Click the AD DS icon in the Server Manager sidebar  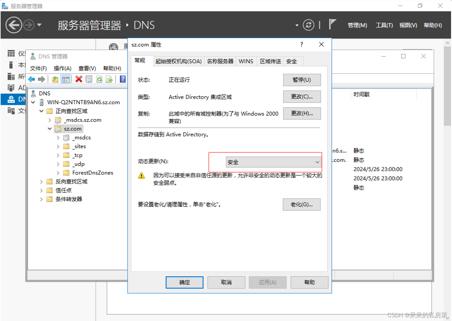click(11, 88)
